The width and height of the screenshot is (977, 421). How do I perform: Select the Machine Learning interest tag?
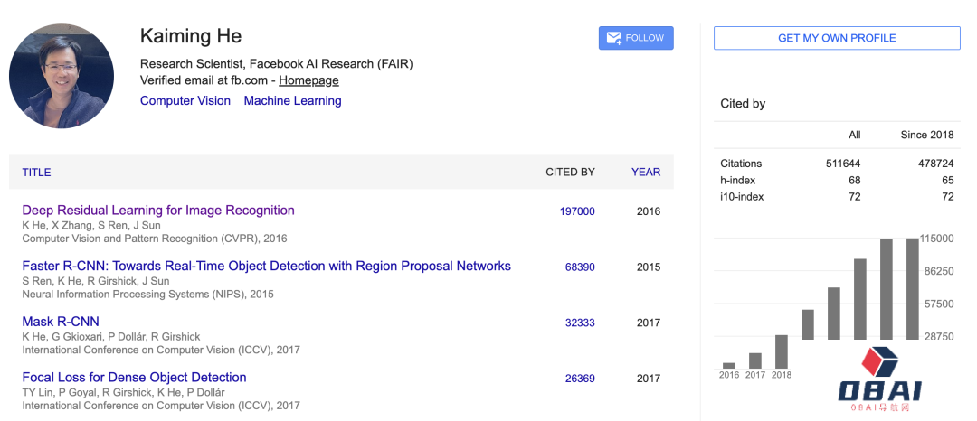click(292, 100)
